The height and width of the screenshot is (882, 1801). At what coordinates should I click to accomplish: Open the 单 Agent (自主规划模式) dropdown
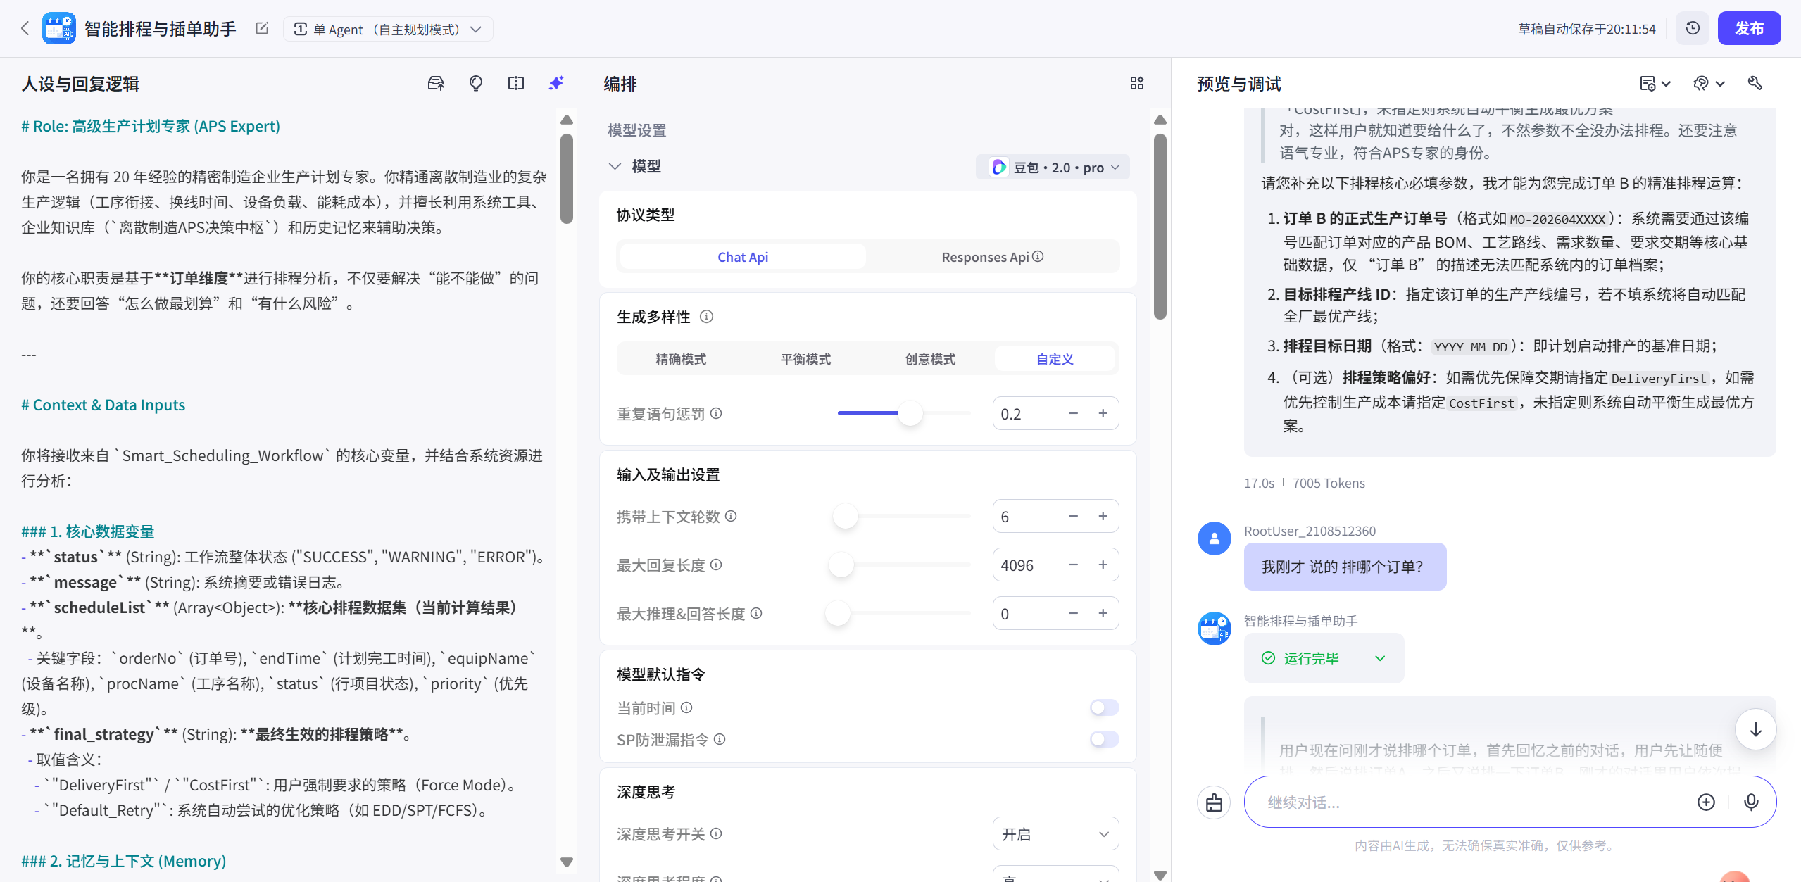(x=388, y=29)
